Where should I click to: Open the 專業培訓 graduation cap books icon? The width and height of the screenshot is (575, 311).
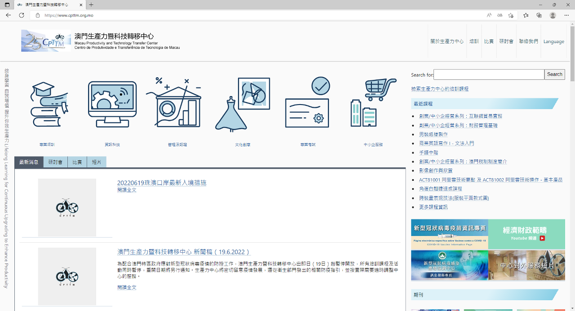[49, 105]
